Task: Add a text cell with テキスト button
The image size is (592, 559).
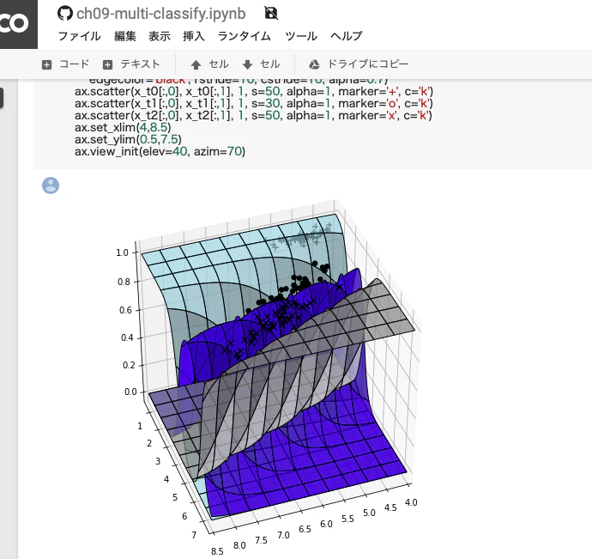Action: tap(140, 64)
